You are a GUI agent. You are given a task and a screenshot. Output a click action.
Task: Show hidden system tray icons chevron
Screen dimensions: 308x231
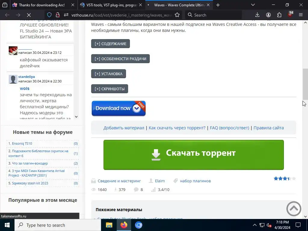pyautogui.click(x=254, y=225)
